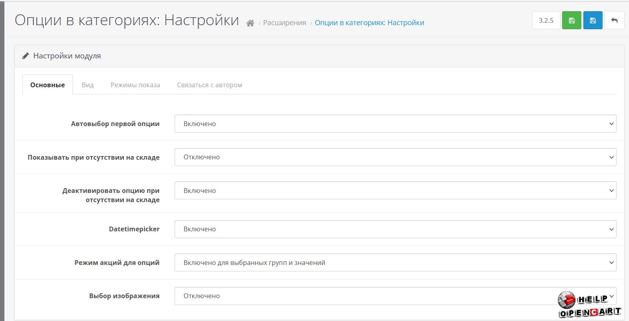This screenshot has height=321, width=629.
Task: Click the home breadcrumb icon
Action: pos(250,23)
